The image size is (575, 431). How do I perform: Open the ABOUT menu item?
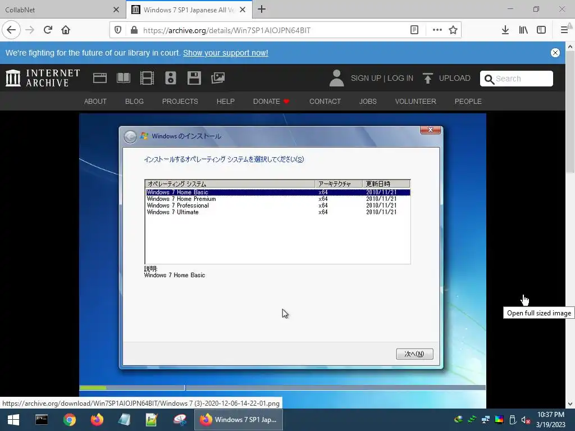point(95,101)
